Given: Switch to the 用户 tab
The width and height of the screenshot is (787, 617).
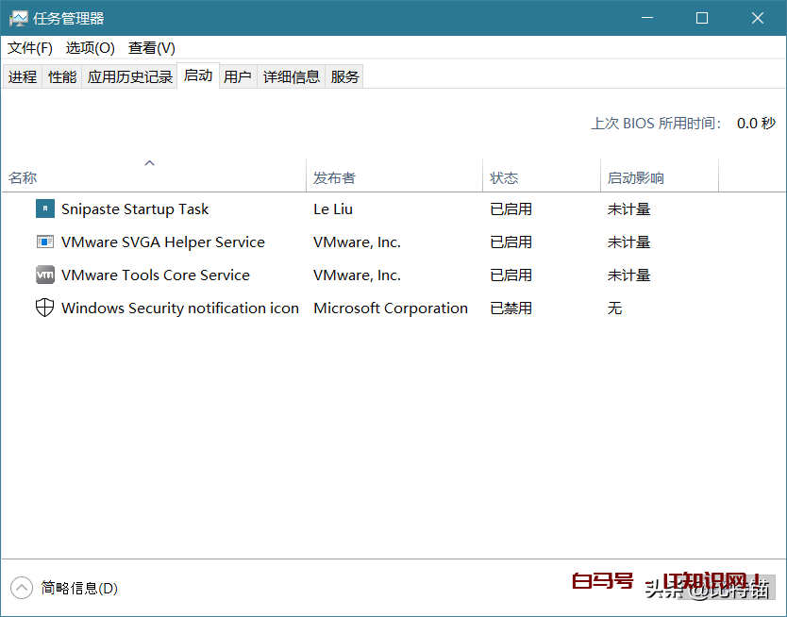Looking at the screenshot, I should pos(238,76).
